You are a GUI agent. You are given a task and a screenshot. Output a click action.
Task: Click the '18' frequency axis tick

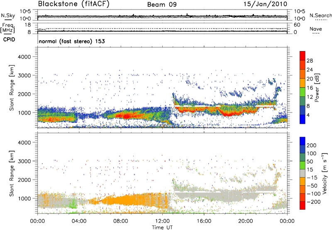point(28,25)
